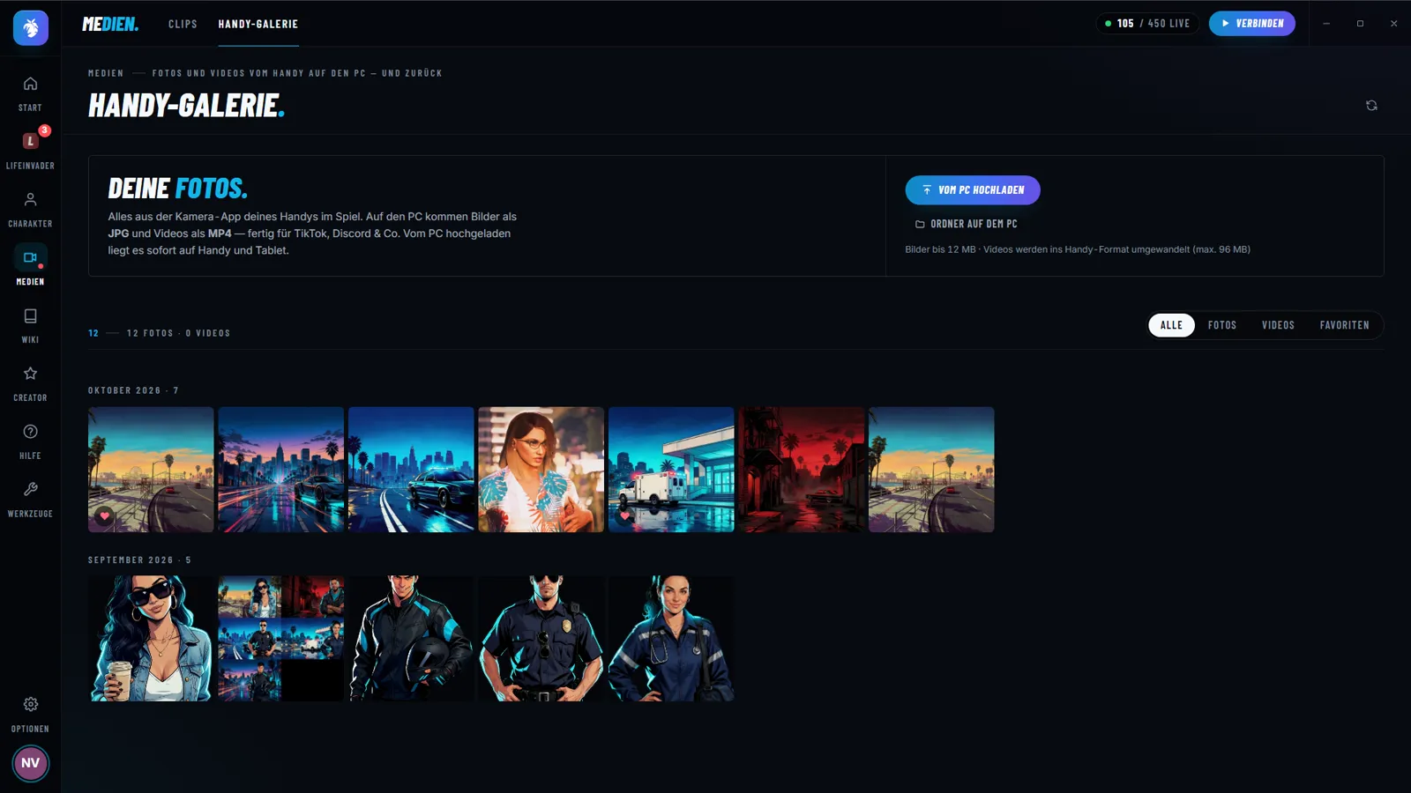1411x793 pixels.
Task: Open the Hilfe question mark icon
Action: 30,441
